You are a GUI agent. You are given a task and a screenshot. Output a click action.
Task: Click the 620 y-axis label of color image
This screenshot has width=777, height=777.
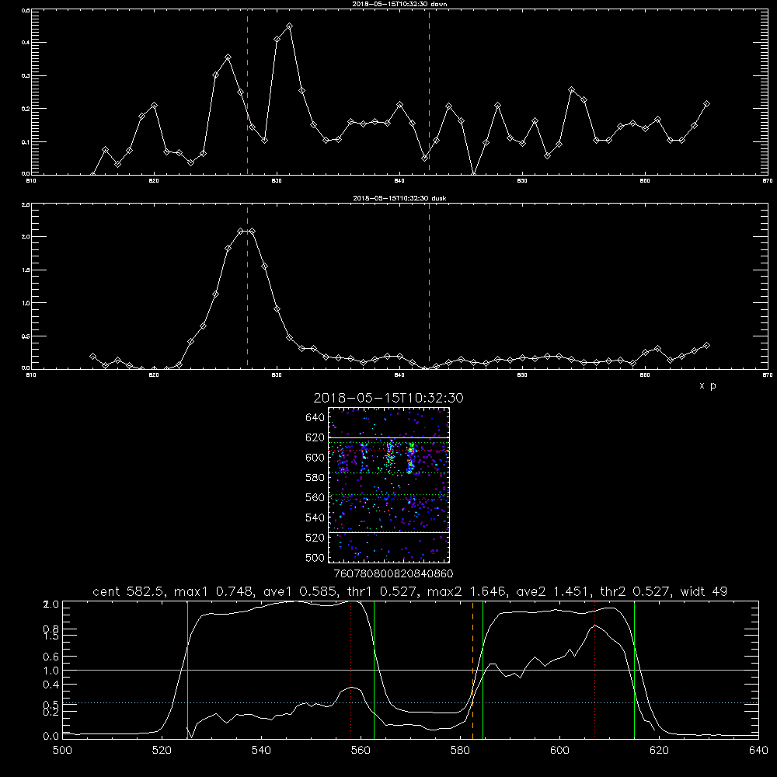315,437
